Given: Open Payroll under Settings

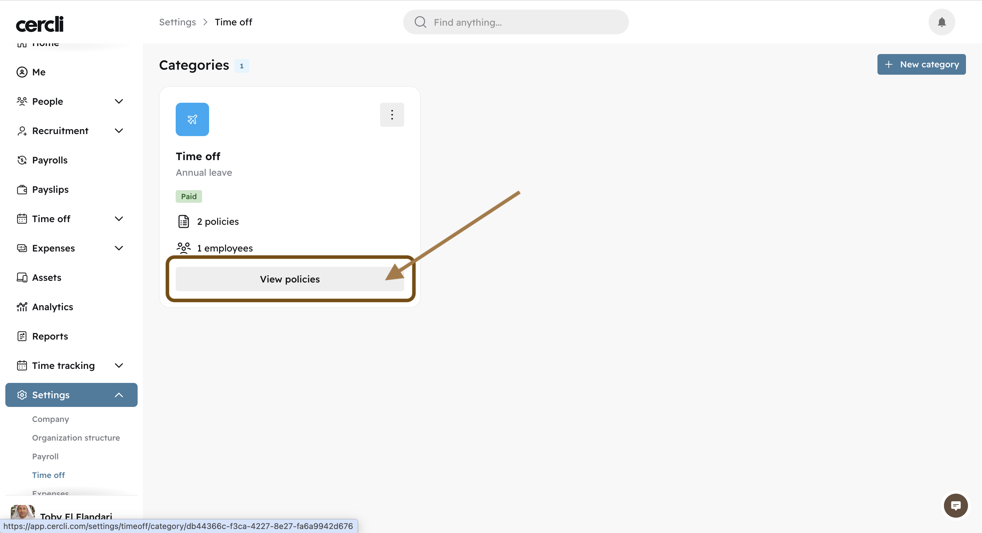Looking at the screenshot, I should 45,457.
